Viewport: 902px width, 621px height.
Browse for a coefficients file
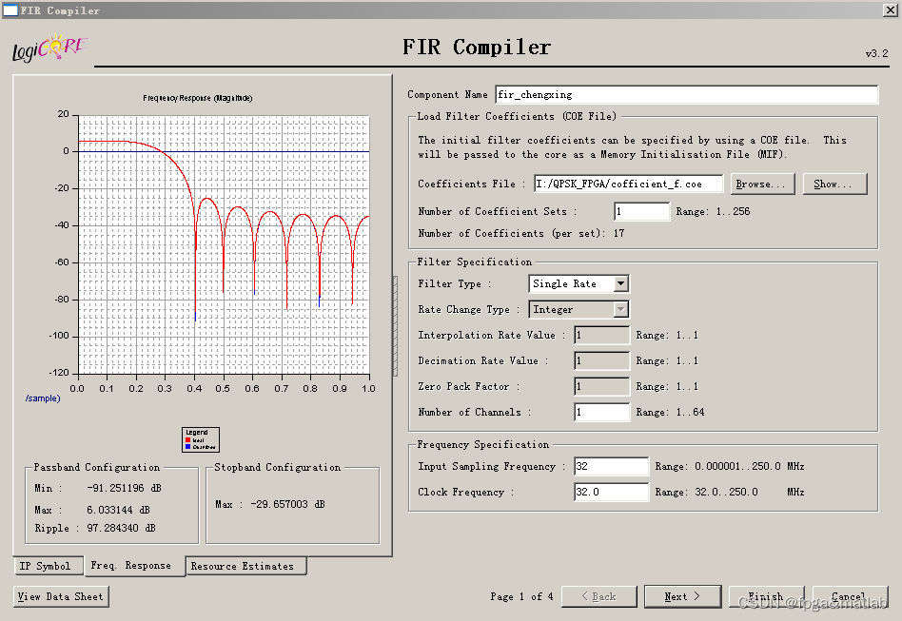763,184
